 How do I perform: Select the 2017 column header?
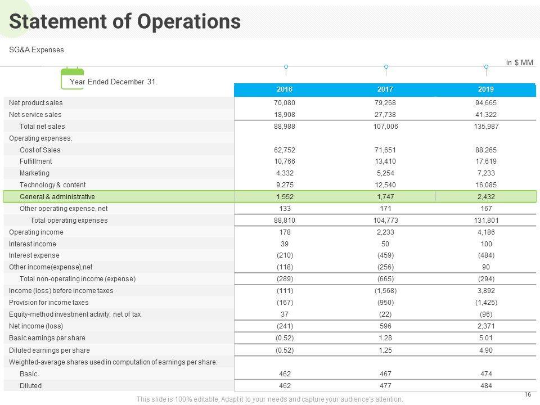(x=385, y=90)
